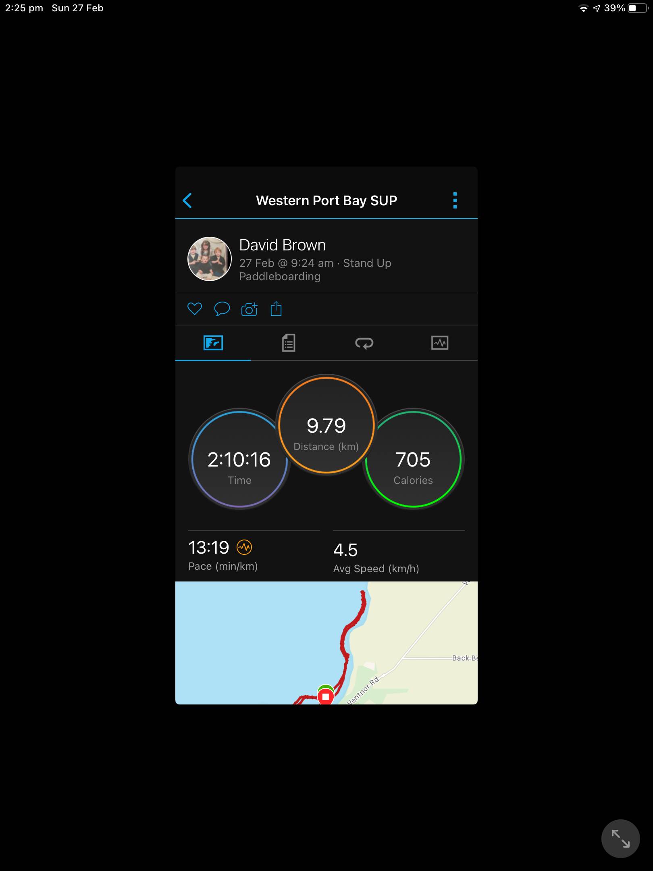Share the activity using share icon
Image resolution: width=653 pixels, height=871 pixels.
tap(276, 309)
